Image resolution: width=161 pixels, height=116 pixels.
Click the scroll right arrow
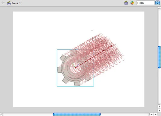tap(156, 114)
